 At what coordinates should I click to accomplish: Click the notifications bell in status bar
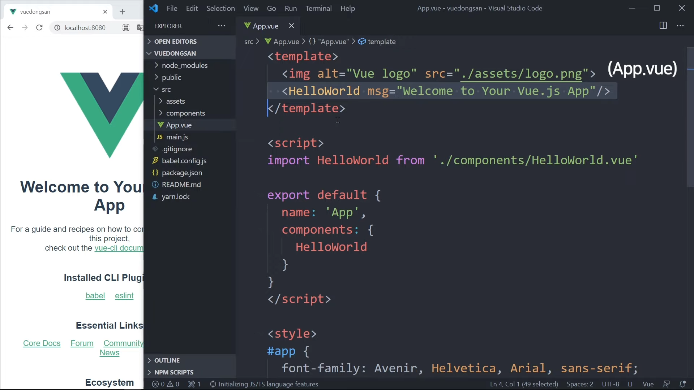click(x=682, y=384)
